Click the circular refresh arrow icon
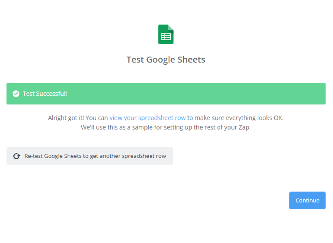The image size is (333, 243). [x=17, y=156]
